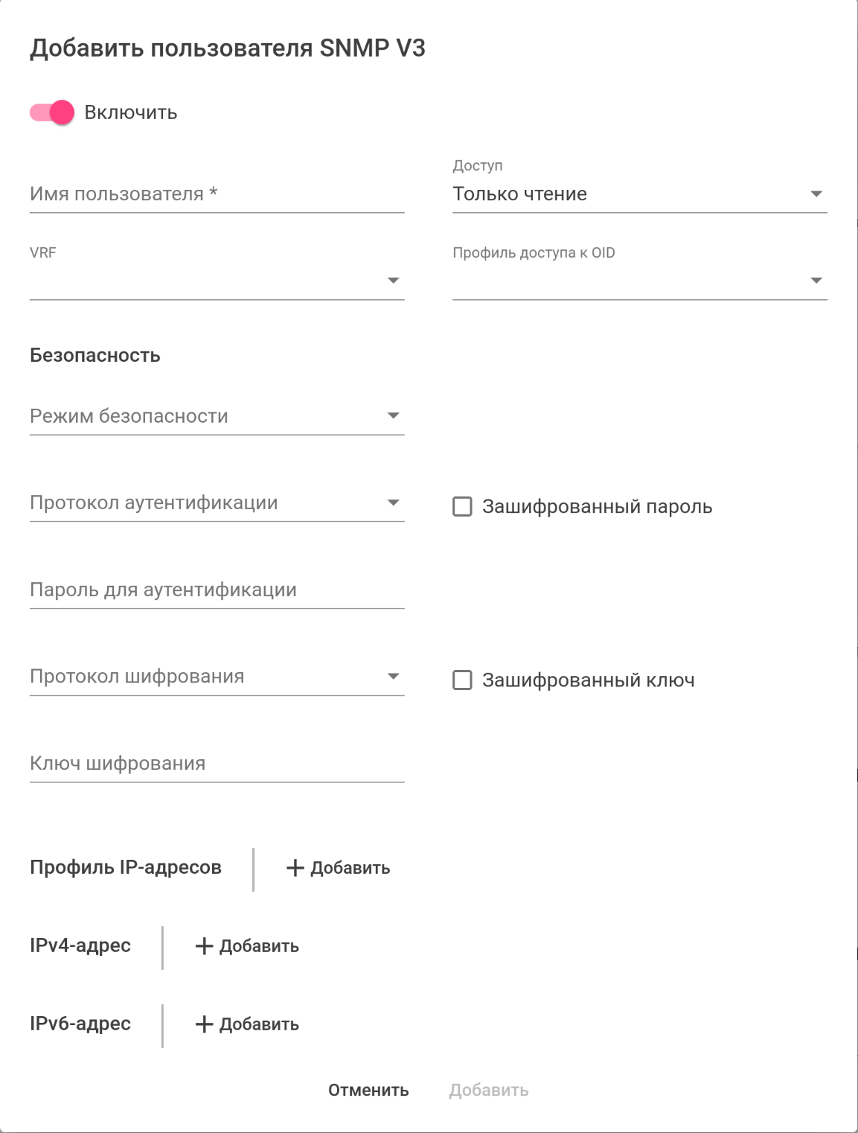Click plus icon next to IPv4-адрес
858x1133 pixels.
pos(204,946)
